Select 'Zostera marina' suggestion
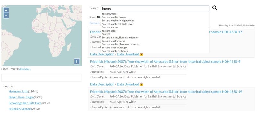Viewport: 257px width, 119px height. point(110,27)
